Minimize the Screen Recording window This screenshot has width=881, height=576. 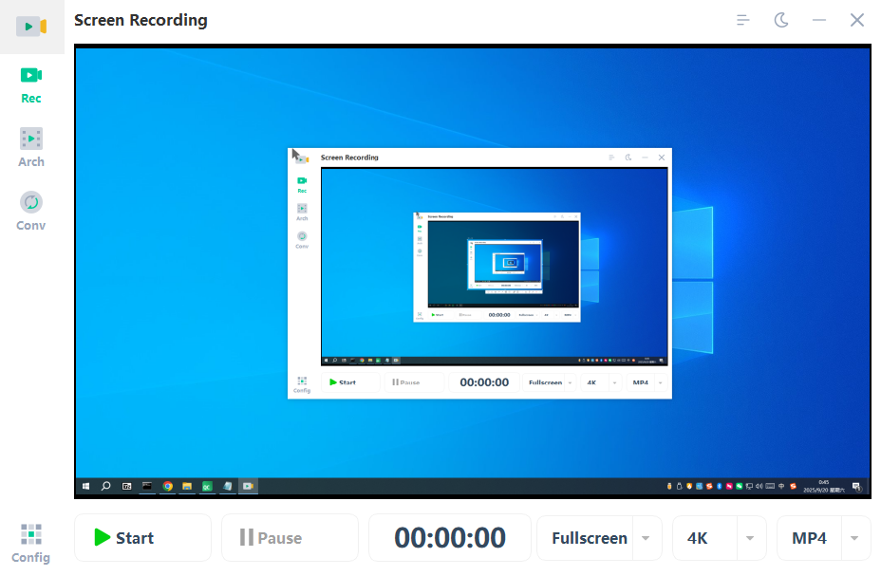819,20
